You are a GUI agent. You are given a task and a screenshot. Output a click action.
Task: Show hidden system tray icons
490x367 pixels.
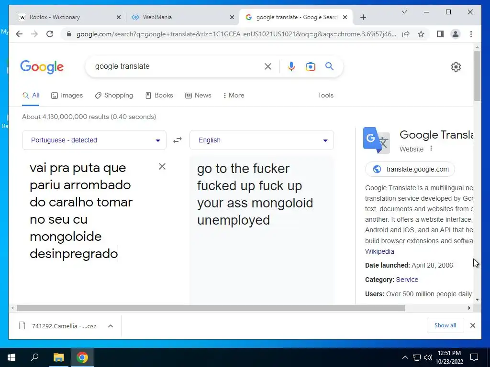coord(405,357)
